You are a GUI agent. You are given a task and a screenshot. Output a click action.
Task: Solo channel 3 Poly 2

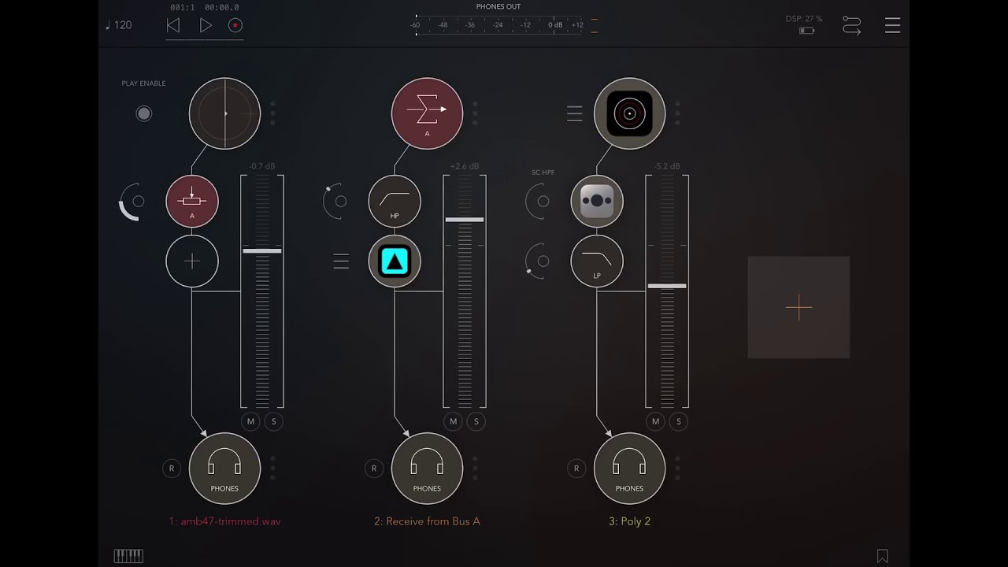(x=679, y=421)
